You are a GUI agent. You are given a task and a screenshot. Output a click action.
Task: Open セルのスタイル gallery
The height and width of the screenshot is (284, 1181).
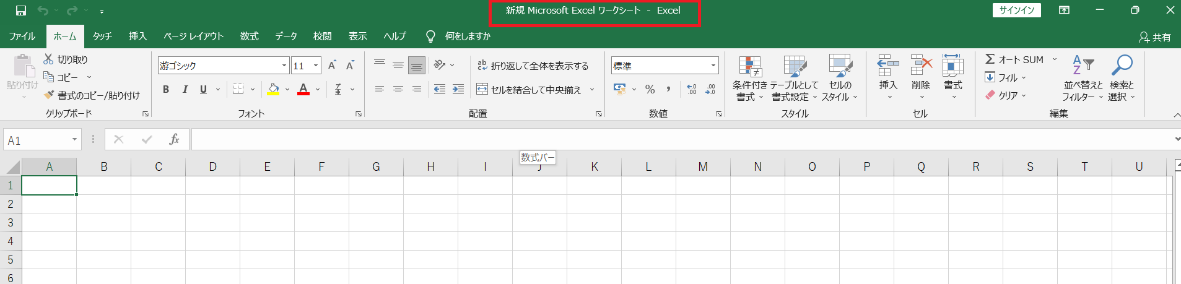point(840,78)
